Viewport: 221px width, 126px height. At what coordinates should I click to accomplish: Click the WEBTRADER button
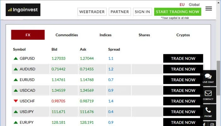tap(92, 12)
